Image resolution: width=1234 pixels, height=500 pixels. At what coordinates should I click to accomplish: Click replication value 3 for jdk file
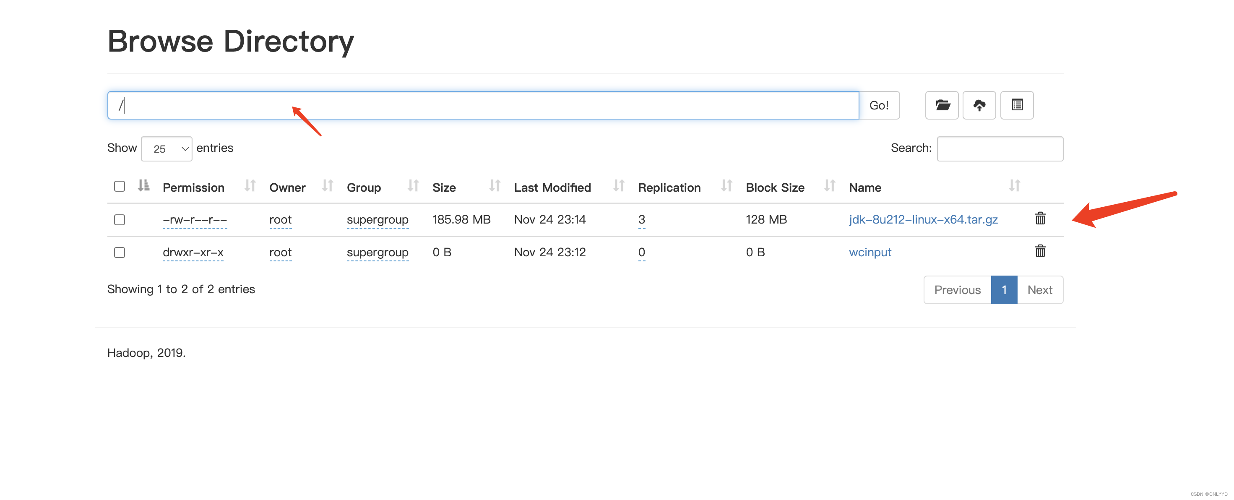click(641, 220)
